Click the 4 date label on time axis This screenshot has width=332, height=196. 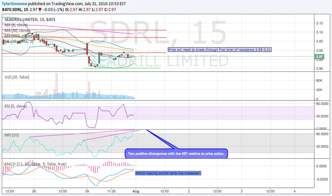pos(295,191)
